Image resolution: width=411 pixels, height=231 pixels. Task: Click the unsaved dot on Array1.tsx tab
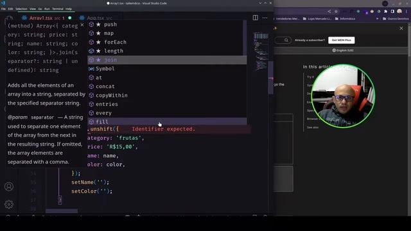[x=70, y=18]
